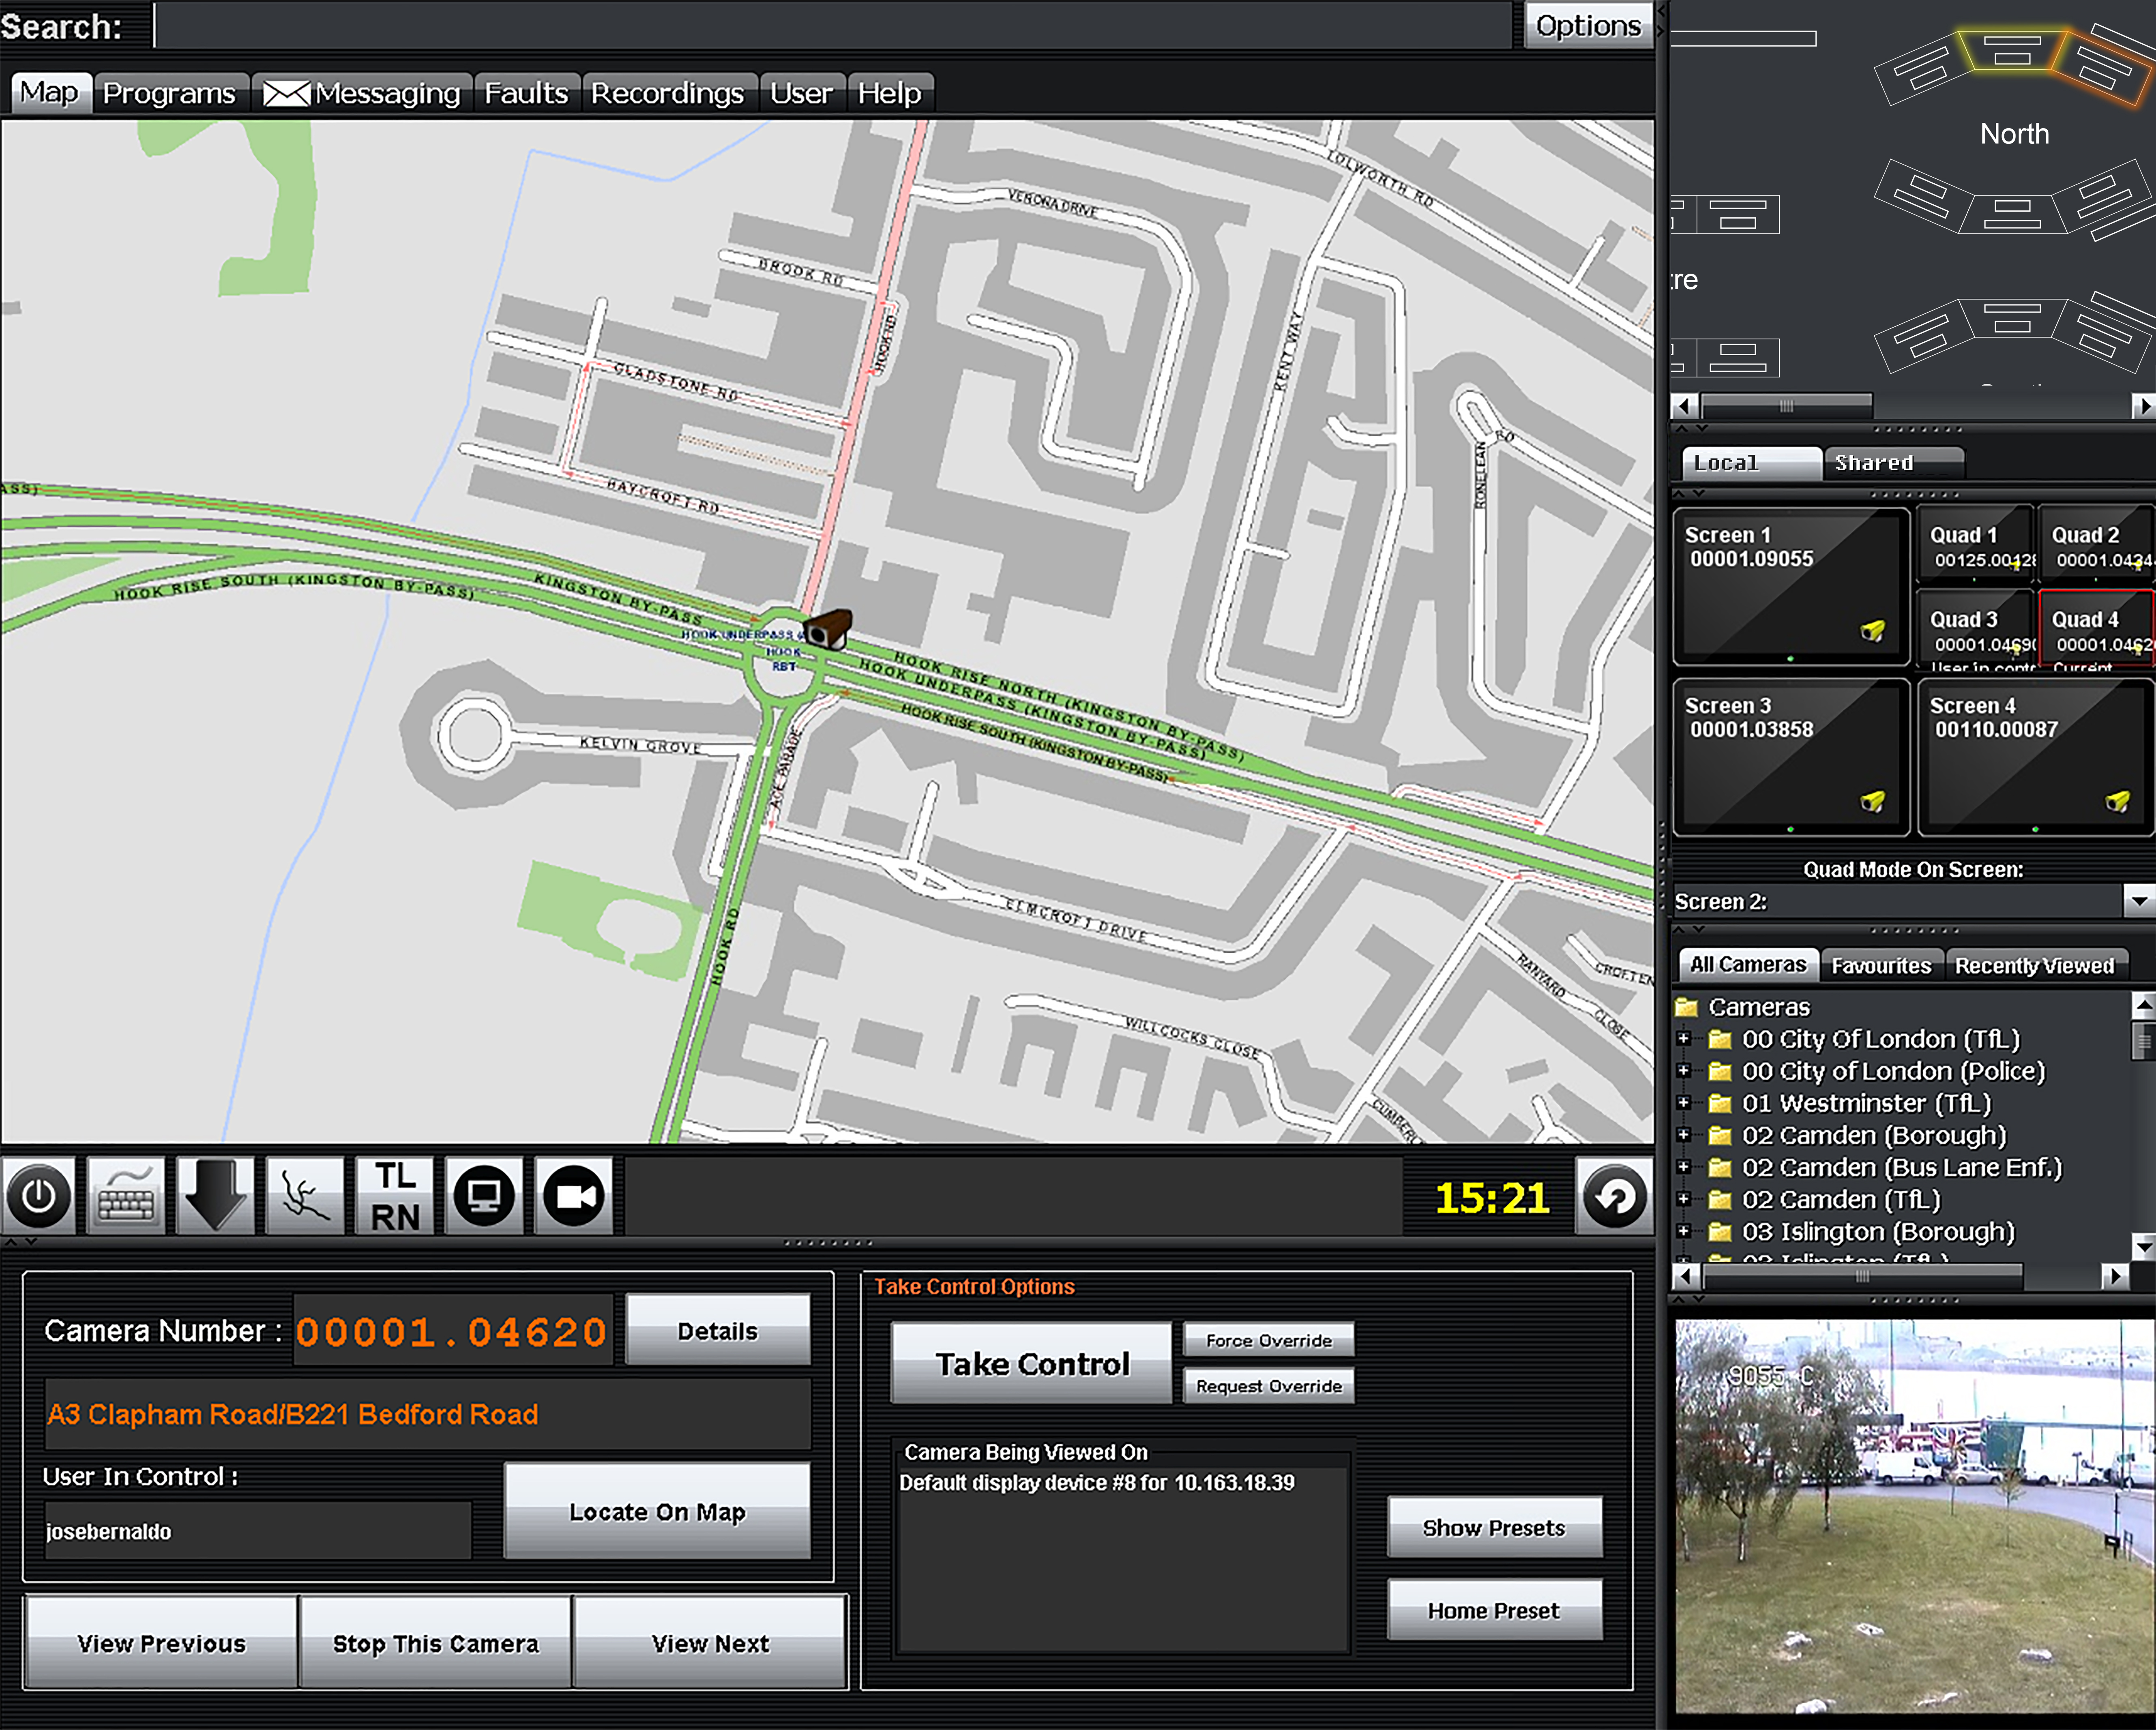Select the Quad 1 tile
Screen dimensions: 2156x1730
pyautogui.click(x=1976, y=545)
